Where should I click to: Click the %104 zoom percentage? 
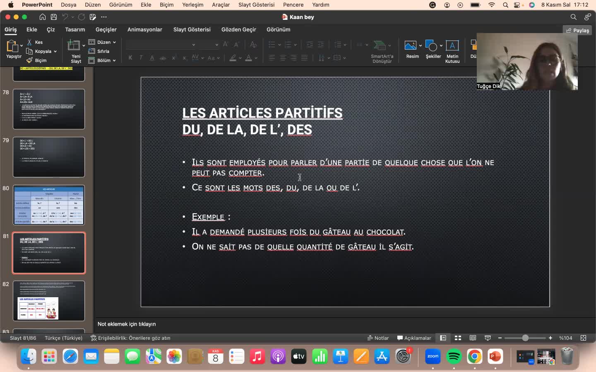565,338
